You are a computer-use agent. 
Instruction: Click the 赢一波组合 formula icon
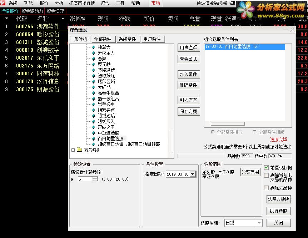[x=94, y=98]
